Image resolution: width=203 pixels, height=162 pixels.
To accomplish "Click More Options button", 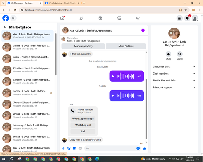I will pos(126,46).
